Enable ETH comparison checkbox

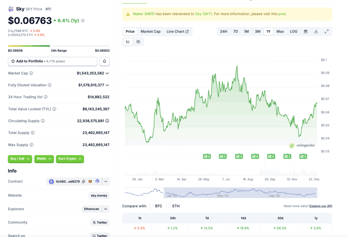point(168,206)
